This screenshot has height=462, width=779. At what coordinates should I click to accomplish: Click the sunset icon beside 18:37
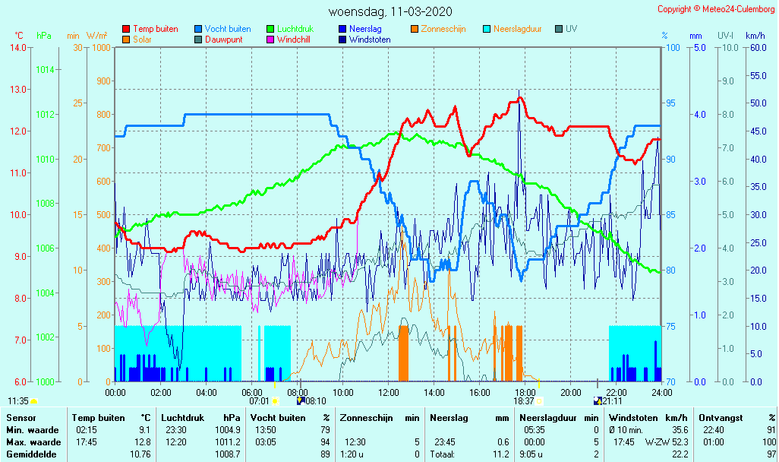click(540, 400)
